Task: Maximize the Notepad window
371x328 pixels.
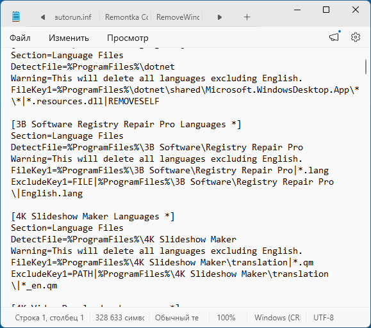Action: click(326, 10)
